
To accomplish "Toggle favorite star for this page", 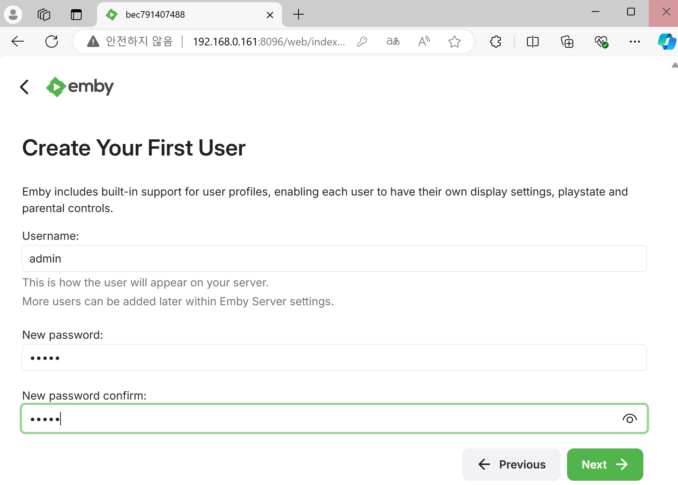I will pyautogui.click(x=455, y=42).
